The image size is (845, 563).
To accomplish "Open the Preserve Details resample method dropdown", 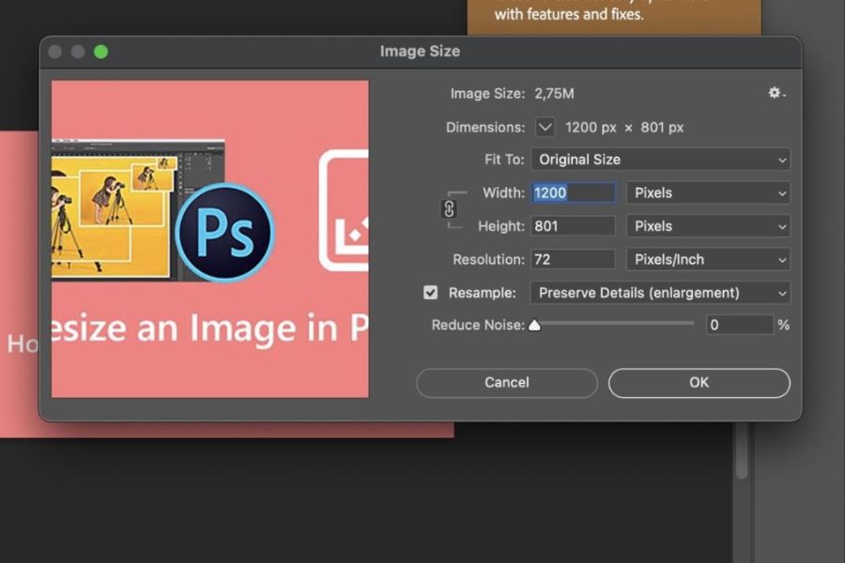I will pyautogui.click(x=660, y=293).
